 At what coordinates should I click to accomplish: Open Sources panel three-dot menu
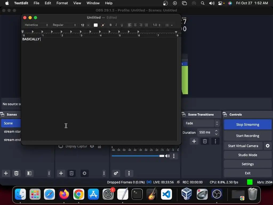(104, 173)
